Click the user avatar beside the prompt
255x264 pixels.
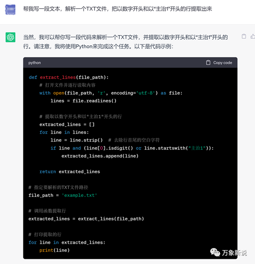tap(10, 10)
